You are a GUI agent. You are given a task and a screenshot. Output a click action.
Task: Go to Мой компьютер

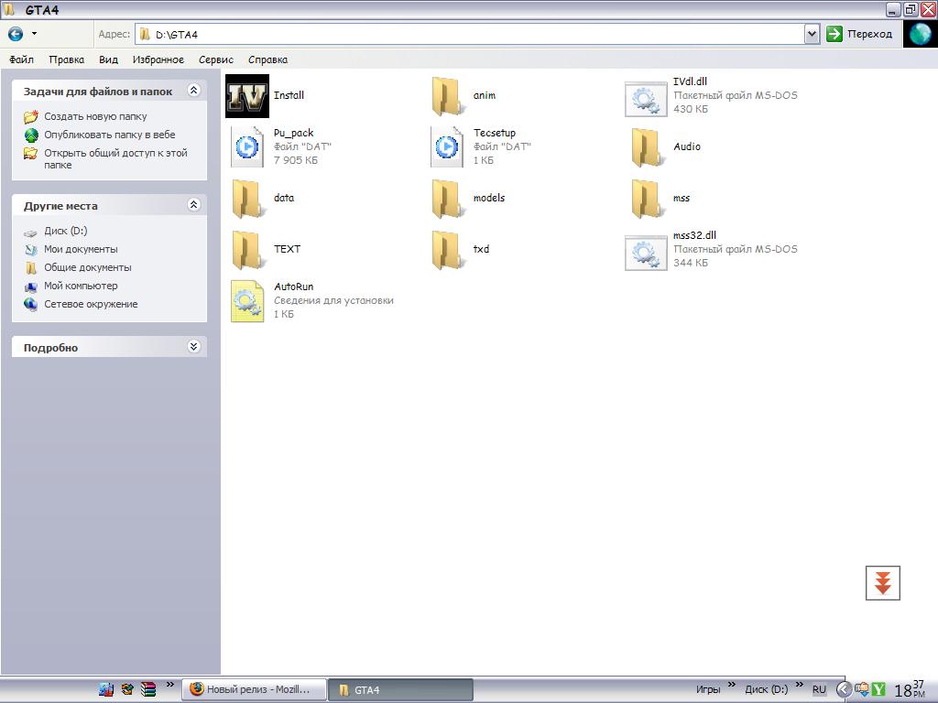point(81,287)
